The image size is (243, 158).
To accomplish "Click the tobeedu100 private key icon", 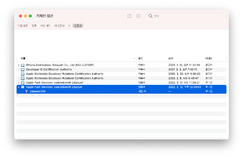I will tap(27, 91).
